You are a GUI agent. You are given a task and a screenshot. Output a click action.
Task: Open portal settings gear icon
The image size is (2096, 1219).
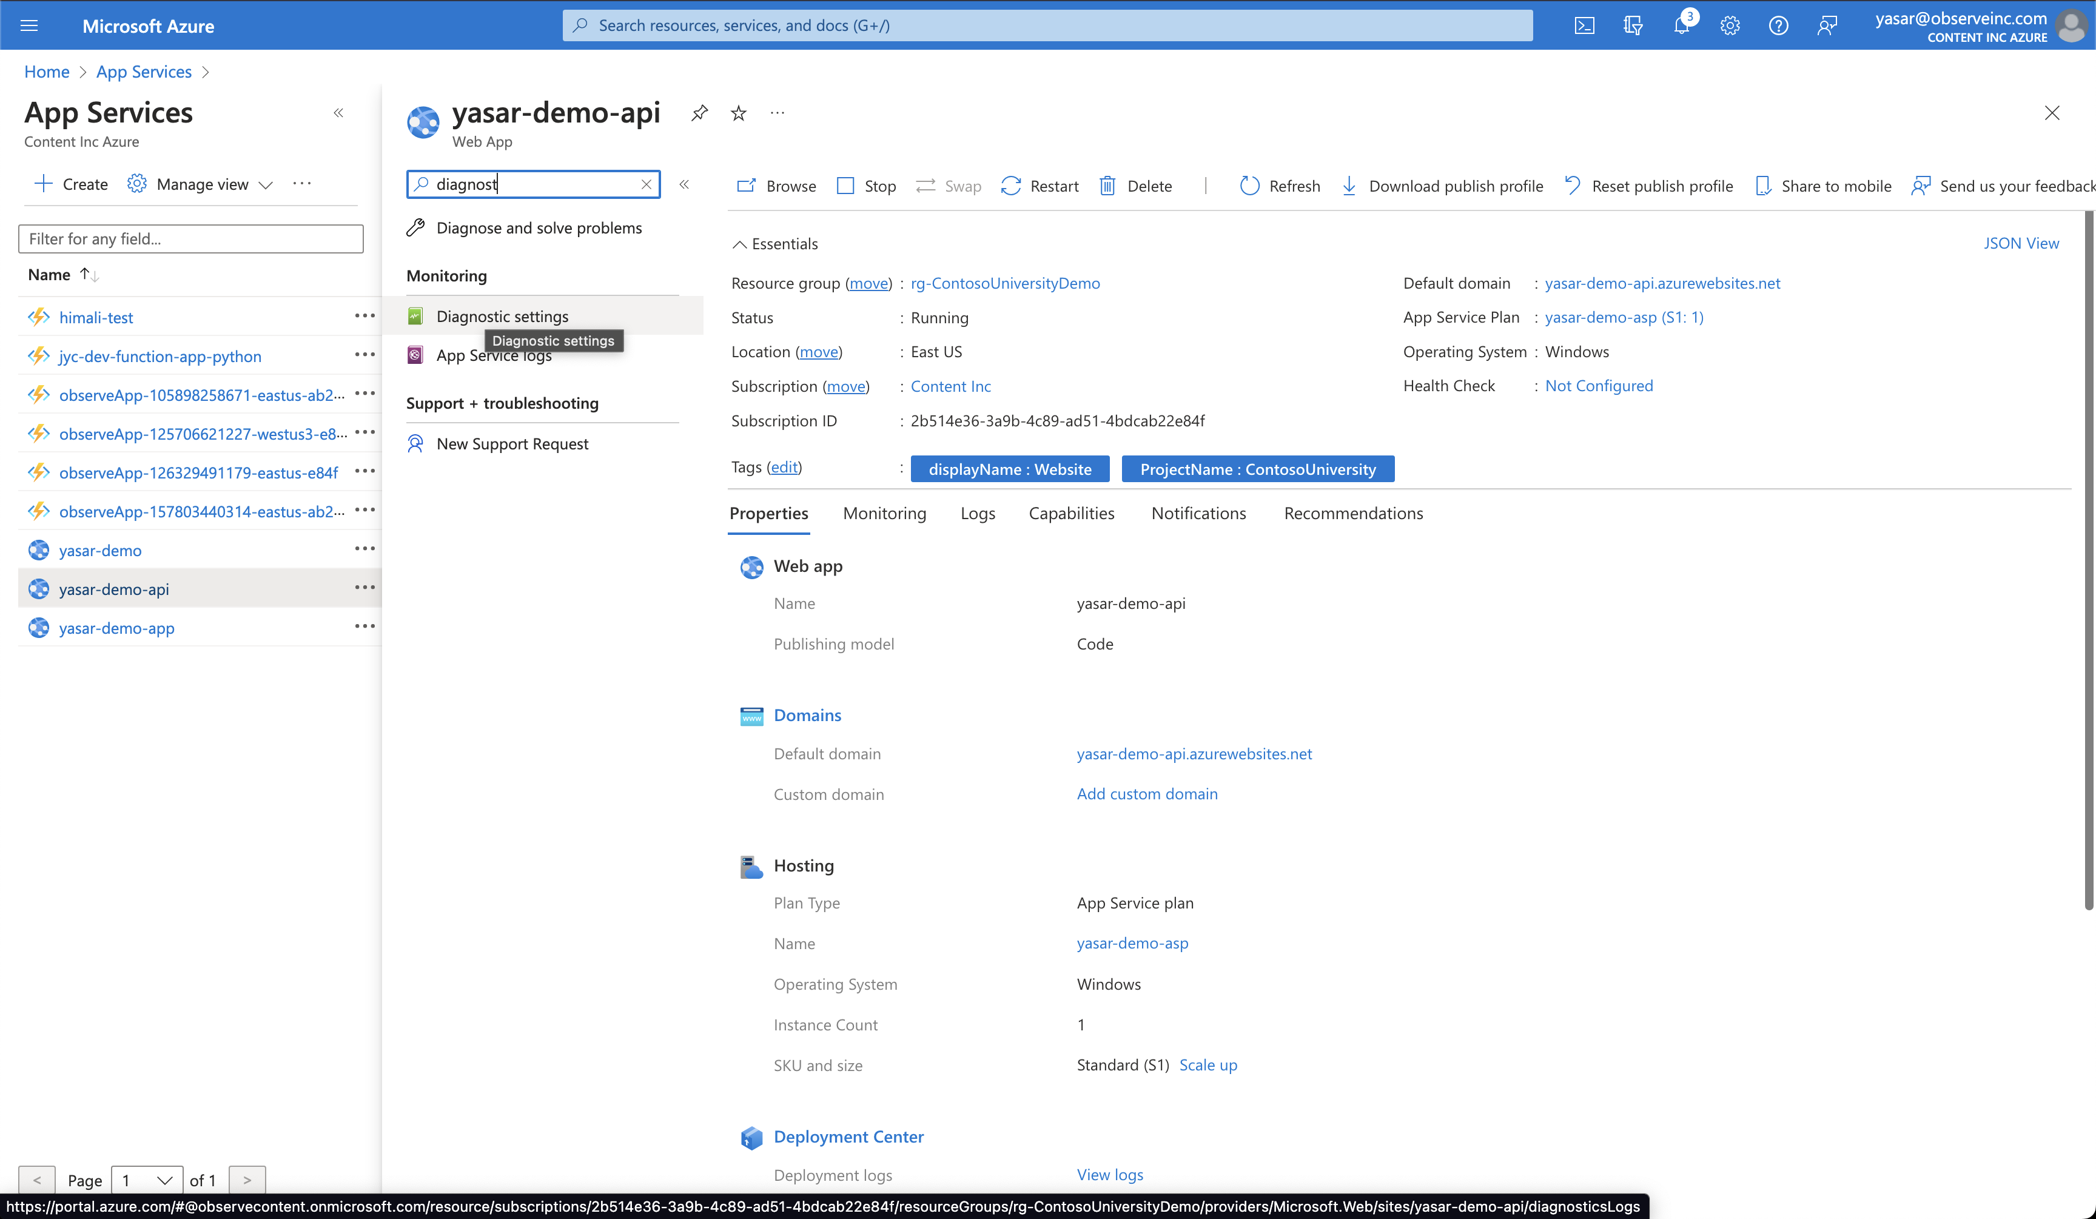tap(1730, 26)
